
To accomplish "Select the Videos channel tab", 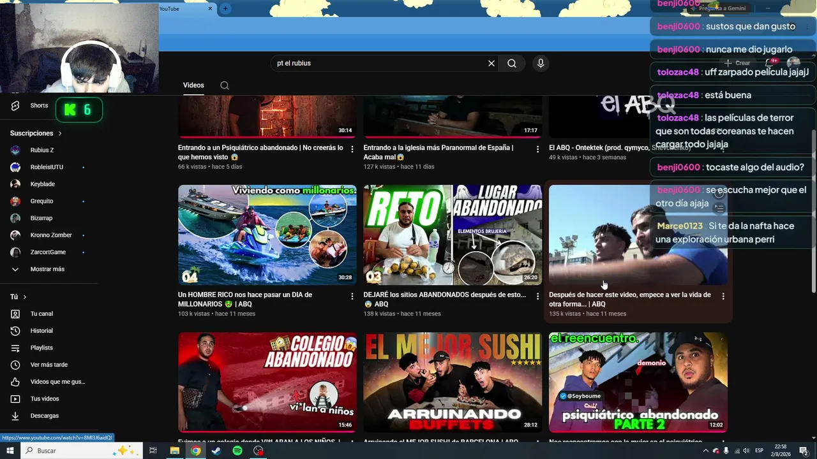I will point(193,85).
